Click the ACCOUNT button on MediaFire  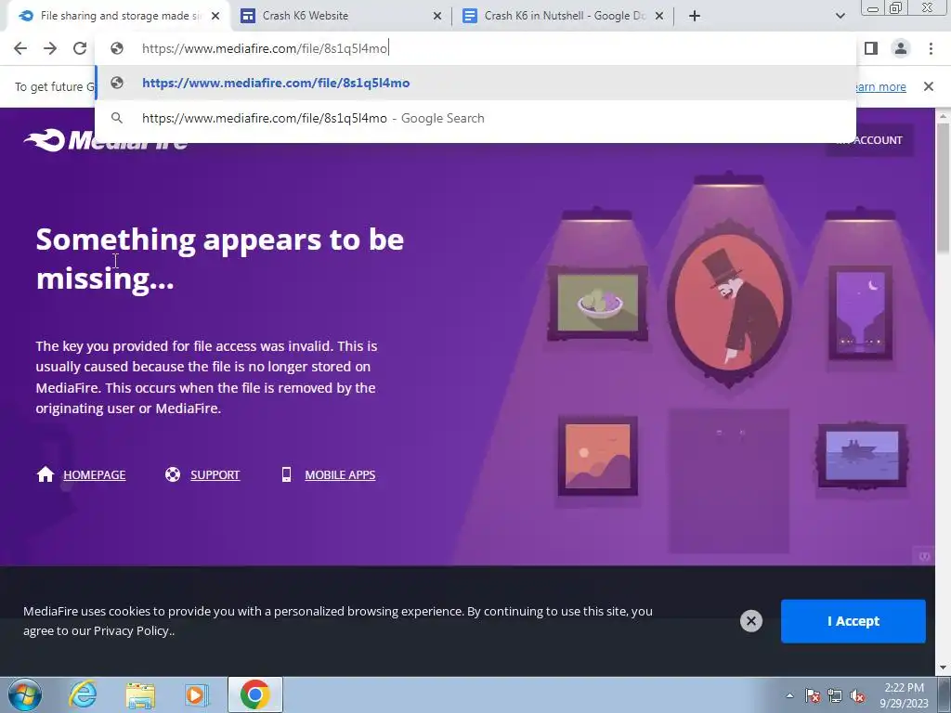869,140
